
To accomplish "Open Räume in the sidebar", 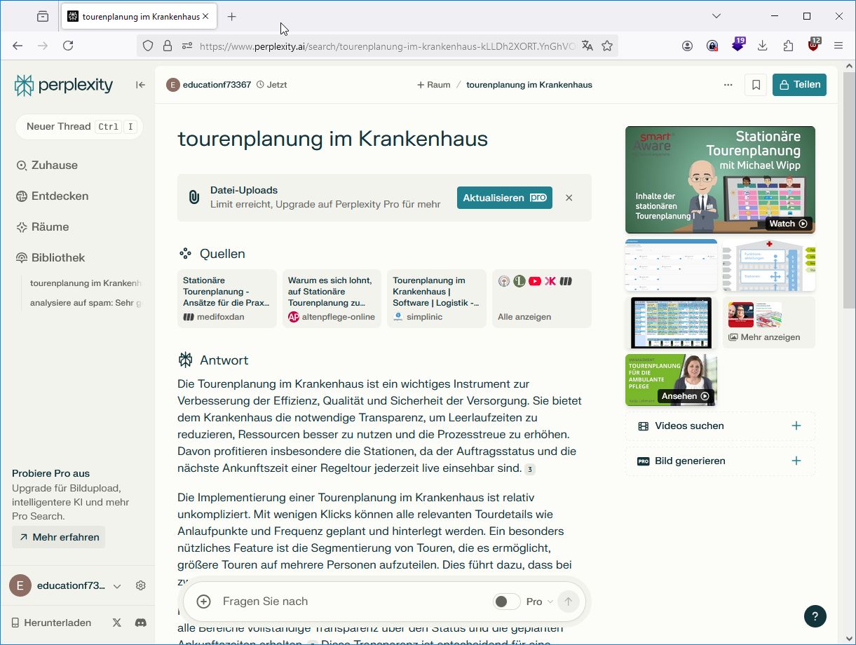I will click(42, 227).
